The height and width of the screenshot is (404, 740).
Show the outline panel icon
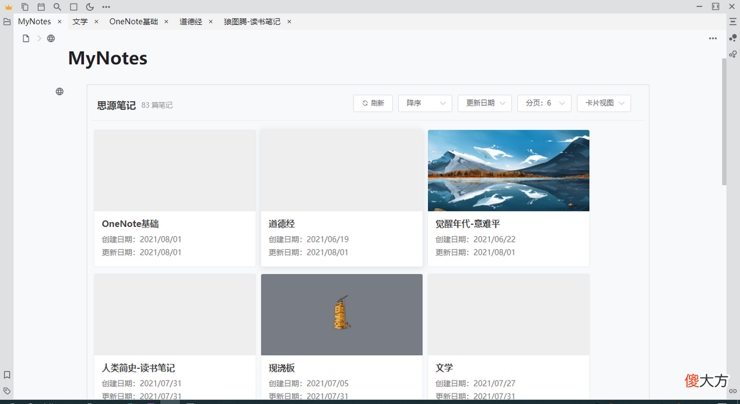point(733,22)
